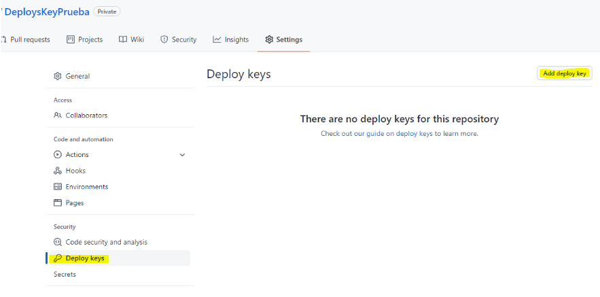Open the DeploysKeyPrueba repository link
600x297 pixels.
tap(47, 12)
